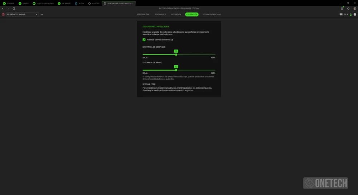The image size is (358, 195).
Task: Open the user account avatar
Action: coord(354,9)
